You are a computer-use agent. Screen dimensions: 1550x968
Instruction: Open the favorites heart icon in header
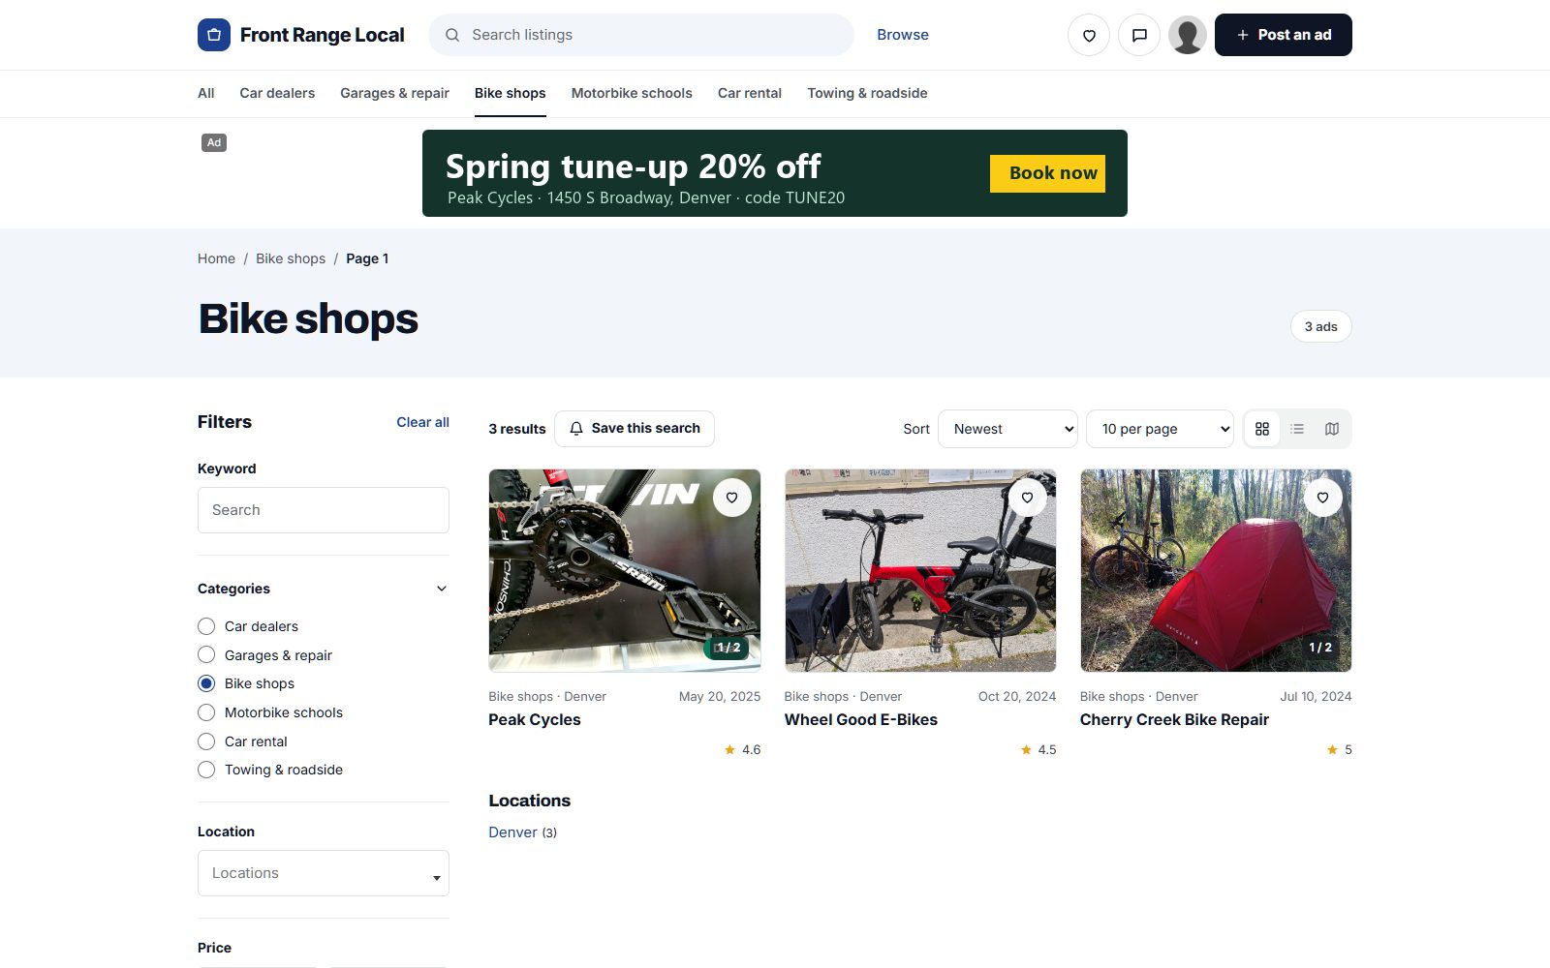tap(1089, 35)
